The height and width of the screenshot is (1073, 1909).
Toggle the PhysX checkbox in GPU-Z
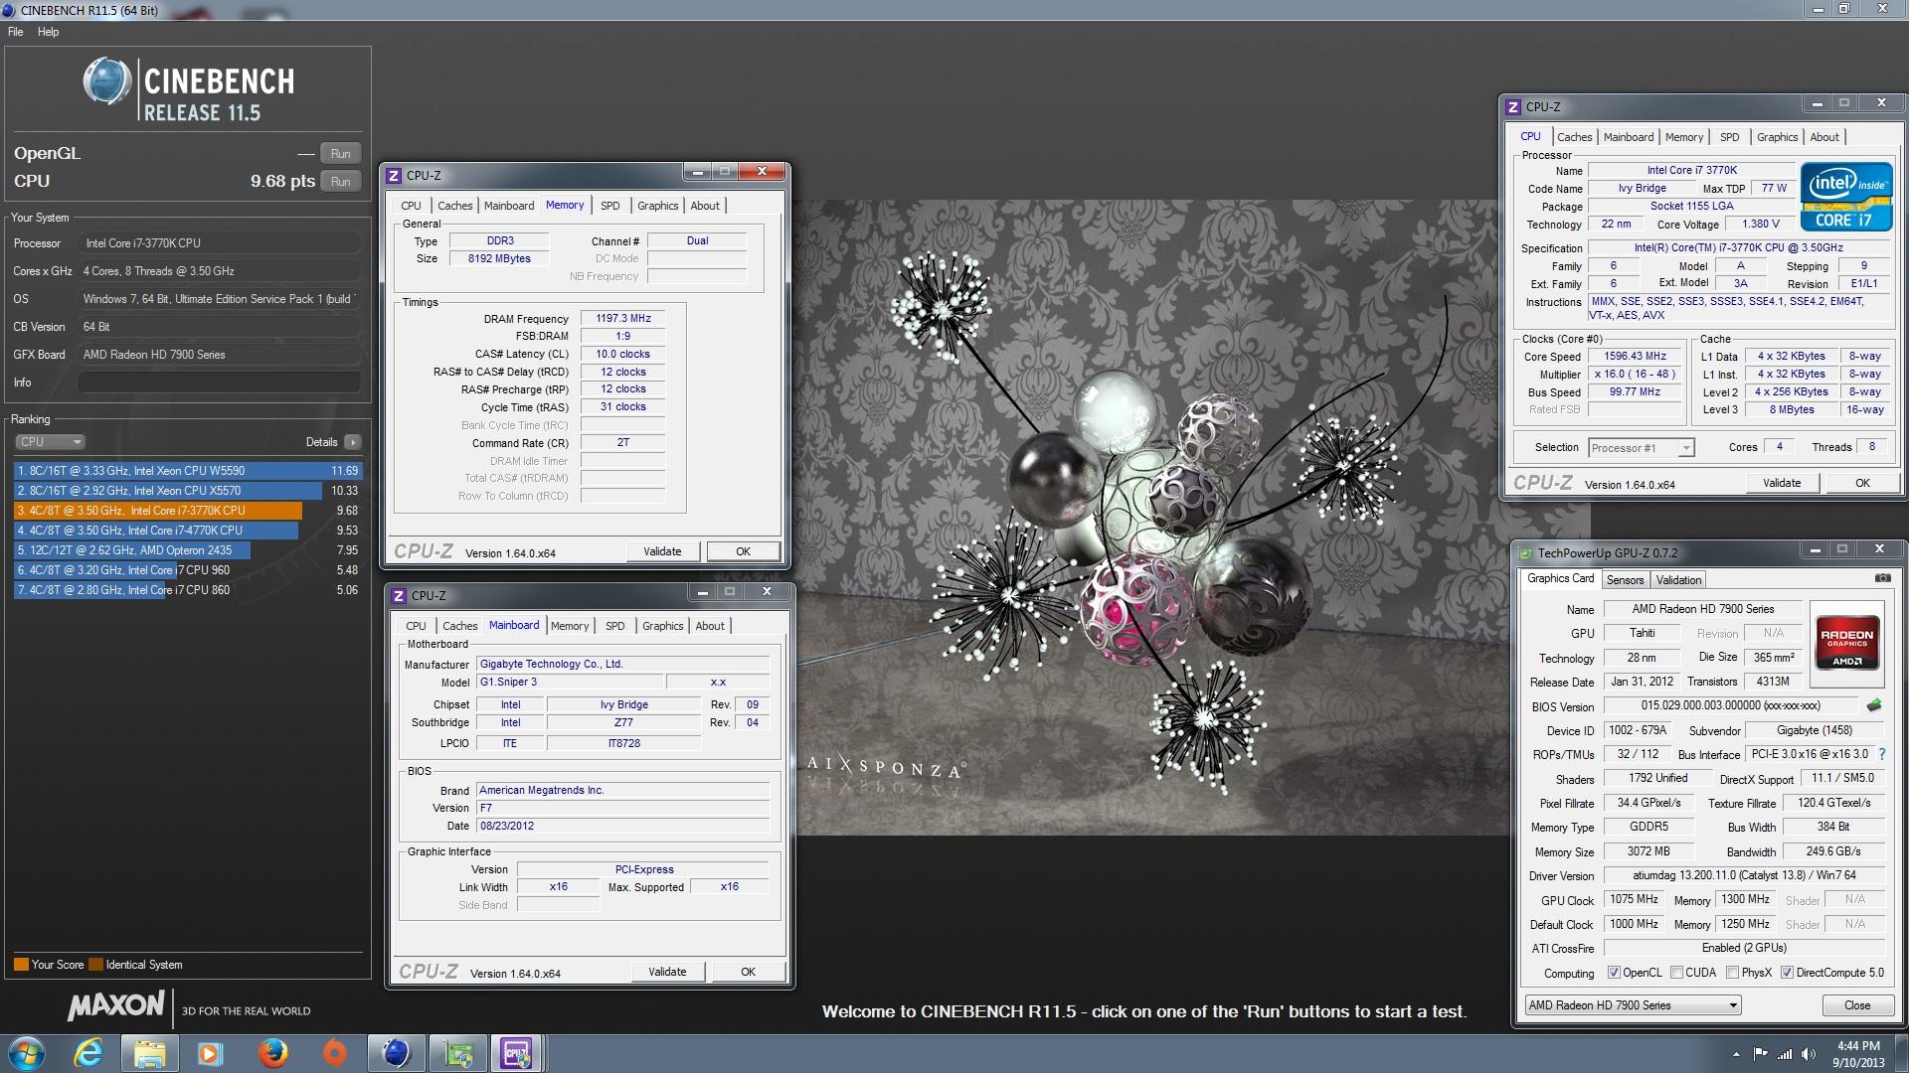pos(1732,973)
